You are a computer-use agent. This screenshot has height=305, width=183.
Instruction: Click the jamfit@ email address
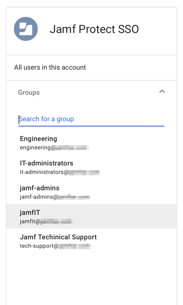30,222
